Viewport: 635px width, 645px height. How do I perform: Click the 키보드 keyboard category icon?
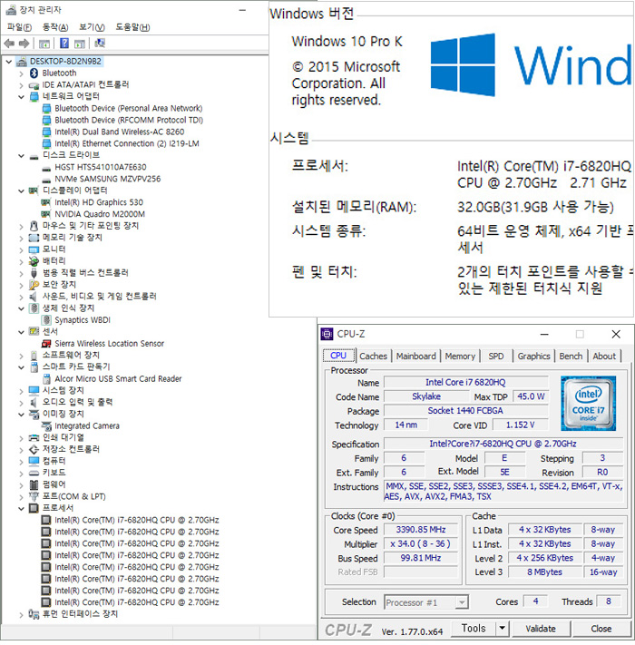pyautogui.click(x=34, y=473)
